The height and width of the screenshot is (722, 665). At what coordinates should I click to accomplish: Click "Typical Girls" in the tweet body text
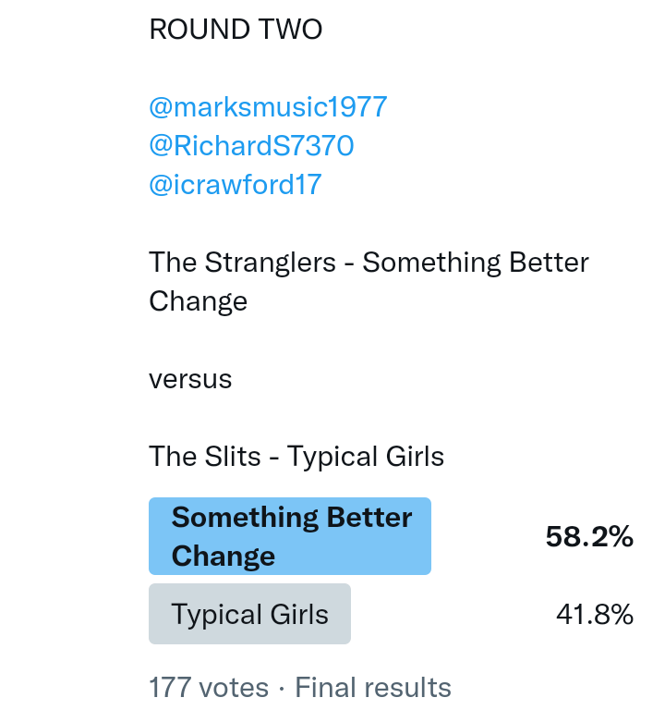(366, 457)
